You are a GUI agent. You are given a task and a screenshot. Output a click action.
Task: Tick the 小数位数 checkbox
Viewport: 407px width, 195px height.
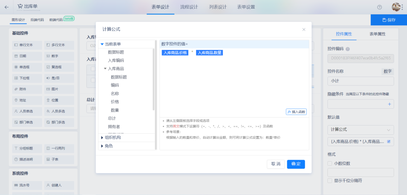[330, 163]
